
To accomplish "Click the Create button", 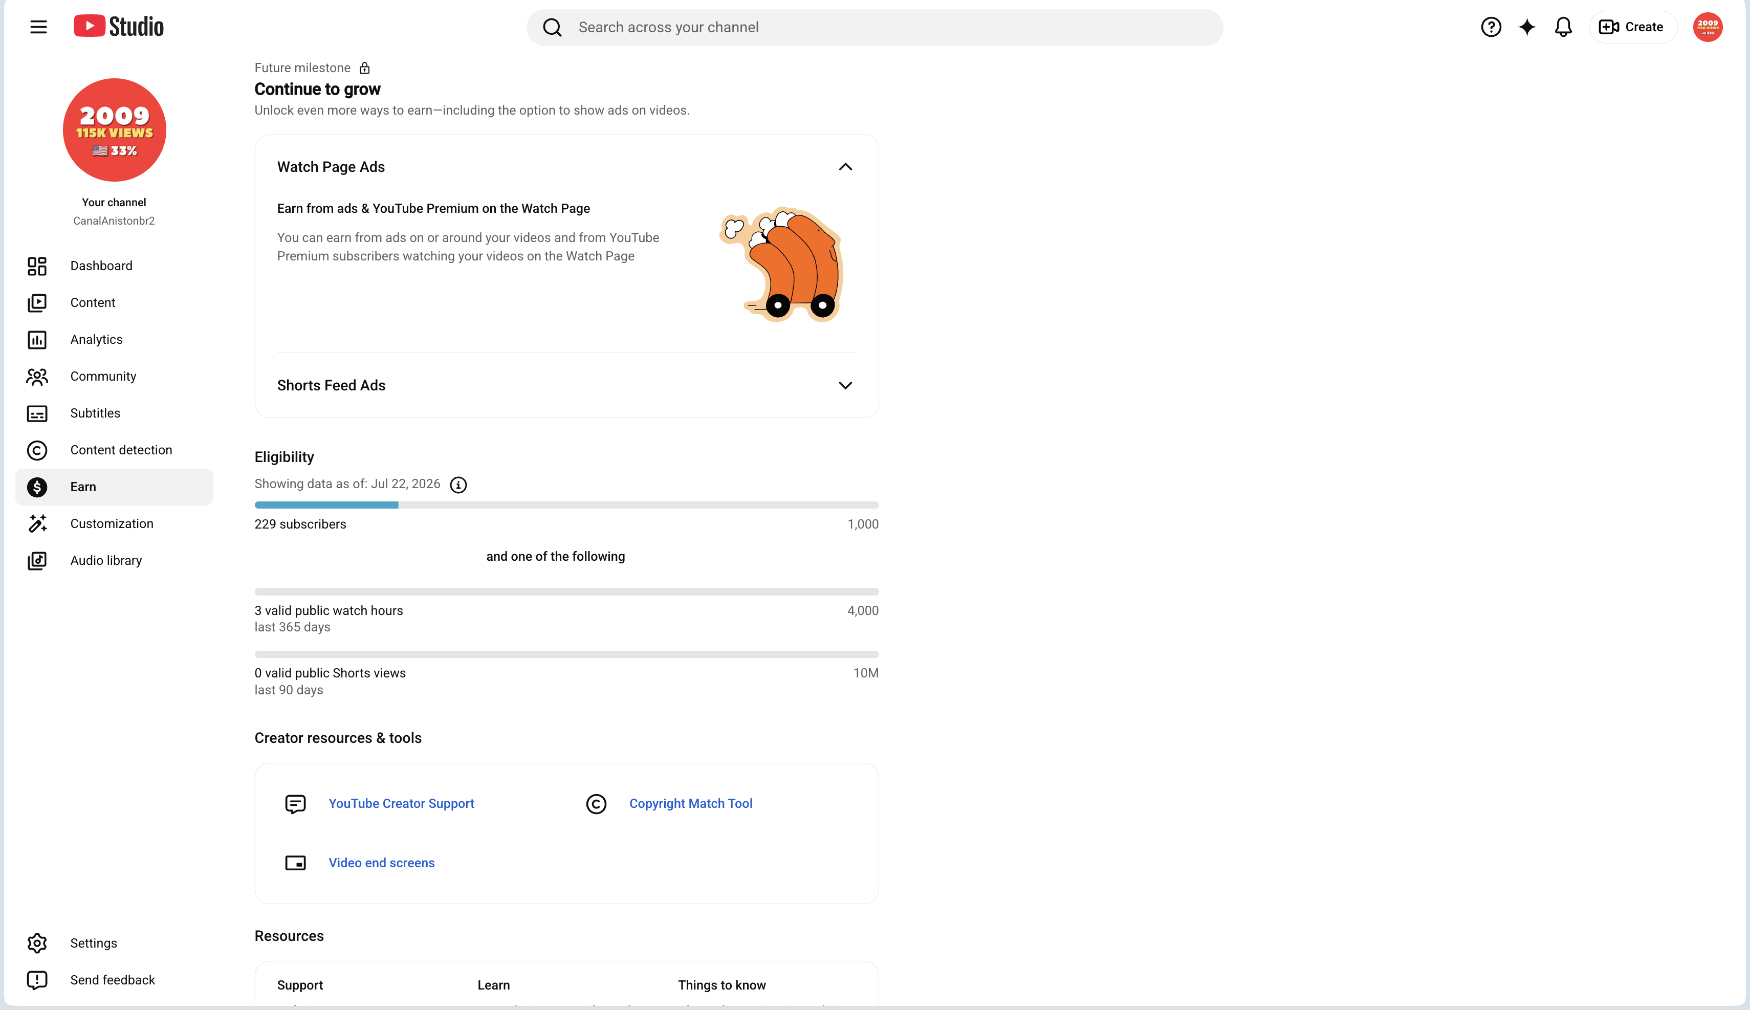I will (x=1632, y=27).
